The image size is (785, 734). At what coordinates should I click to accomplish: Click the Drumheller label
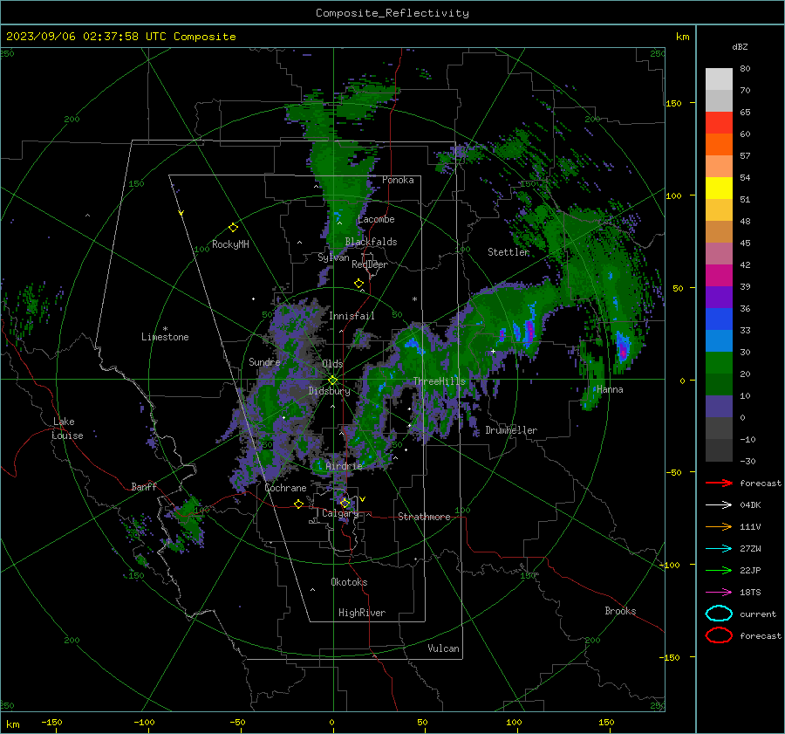[x=511, y=430]
